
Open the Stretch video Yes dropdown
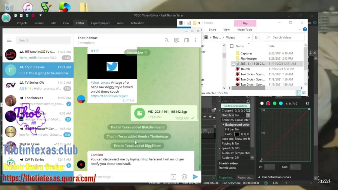tap(248, 115)
